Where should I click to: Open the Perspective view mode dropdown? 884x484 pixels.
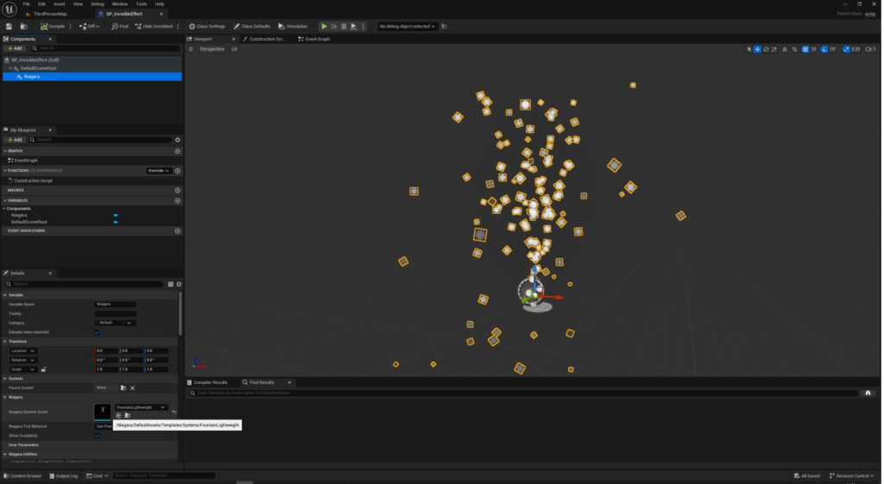click(x=212, y=49)
